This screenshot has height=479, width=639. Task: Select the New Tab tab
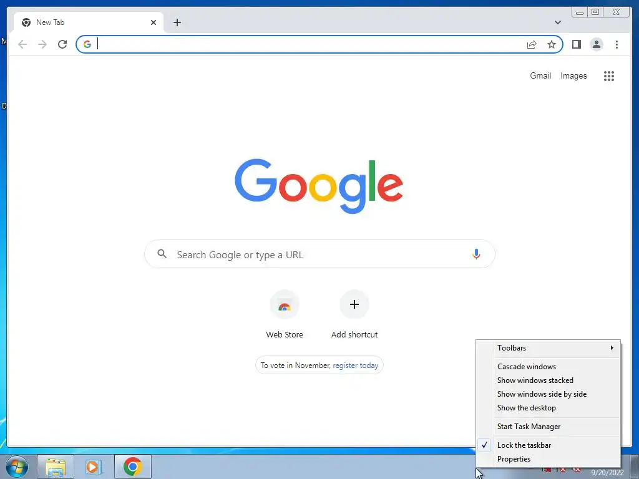[89, 22]
